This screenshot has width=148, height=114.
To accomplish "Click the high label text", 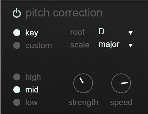I will pos(33,77).
